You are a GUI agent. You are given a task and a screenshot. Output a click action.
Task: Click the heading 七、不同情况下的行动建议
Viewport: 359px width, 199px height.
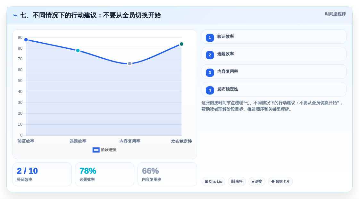tap(90, 15)
